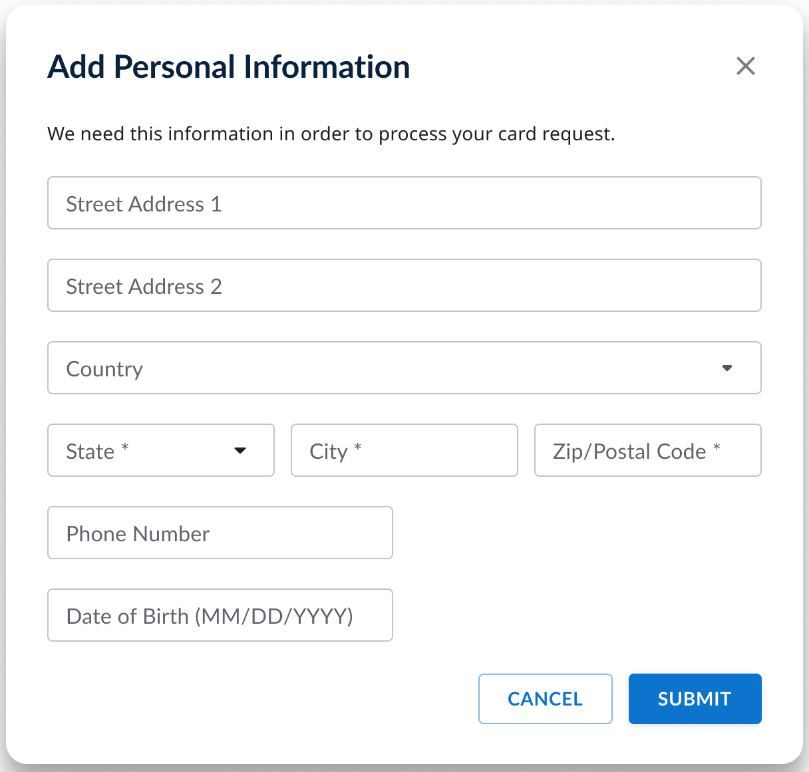Select the Phone Number field
Viewport: 809px width, 772px height.
220,533
